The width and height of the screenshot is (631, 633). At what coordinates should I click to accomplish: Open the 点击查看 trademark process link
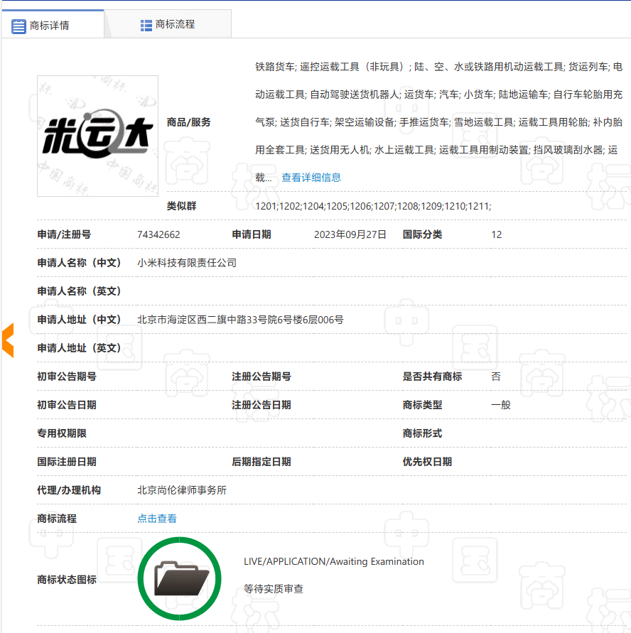pos(157,519)
